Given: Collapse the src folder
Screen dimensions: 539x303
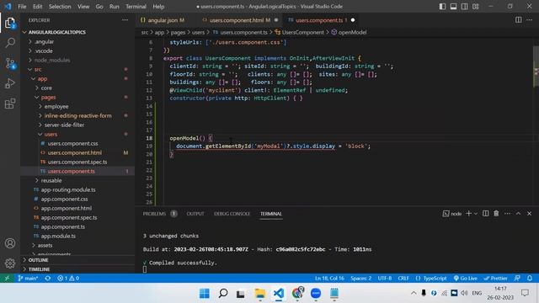Looking at the screenshot, I should click(x=38, y=69).
